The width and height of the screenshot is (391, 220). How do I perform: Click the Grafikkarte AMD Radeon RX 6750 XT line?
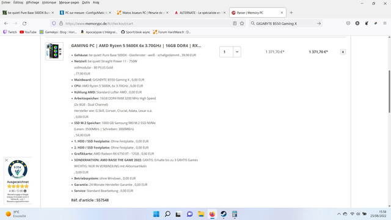point(114,153)
